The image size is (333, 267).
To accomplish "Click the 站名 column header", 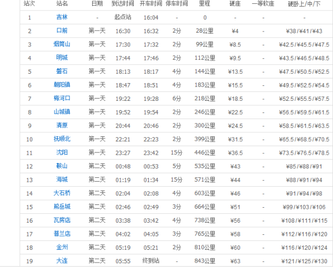I will click(62, 4).
